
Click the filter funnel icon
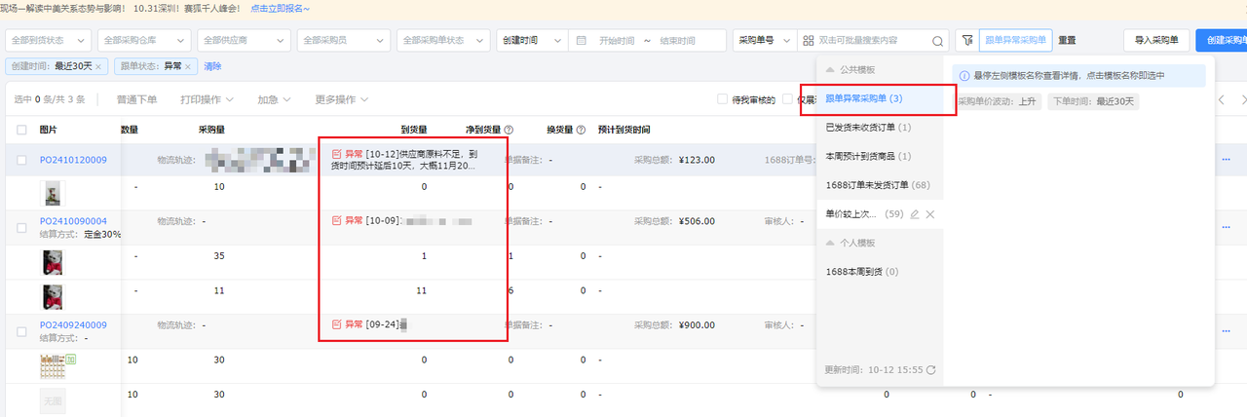tap(966, 41)
